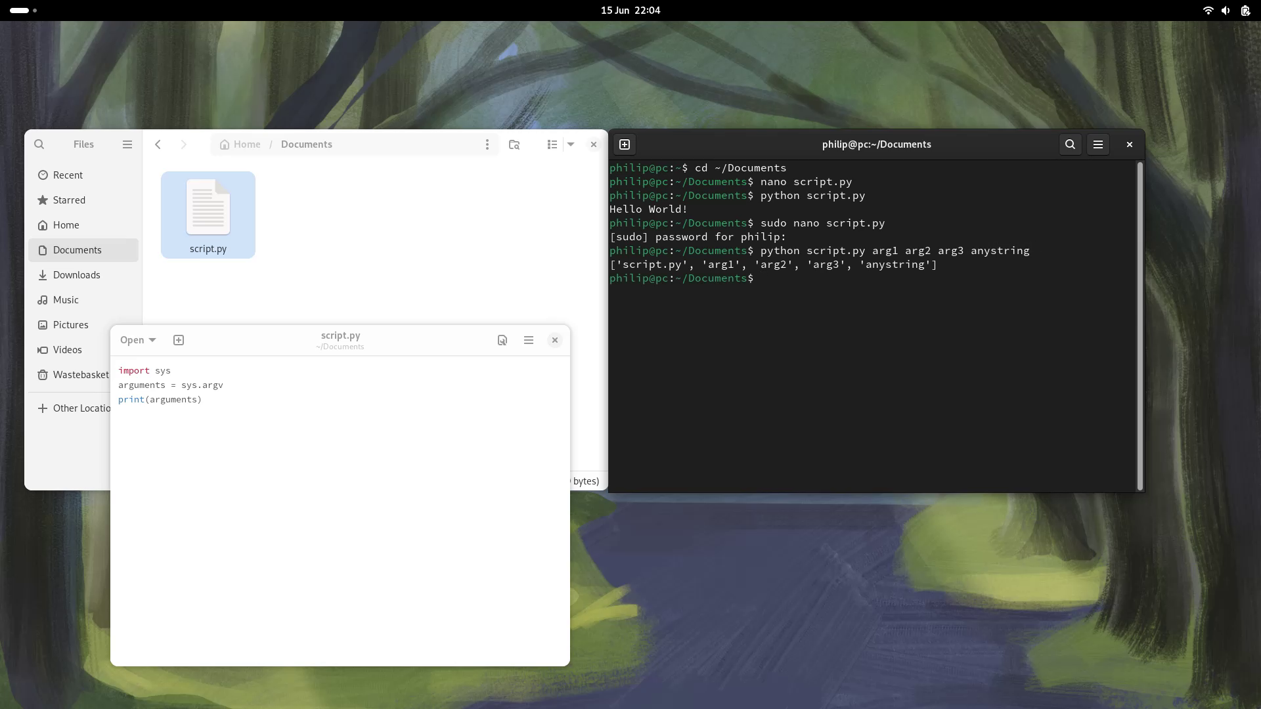Click the script.py title in text editor
Screen dimensions: 1261x709
click(340, 335)
